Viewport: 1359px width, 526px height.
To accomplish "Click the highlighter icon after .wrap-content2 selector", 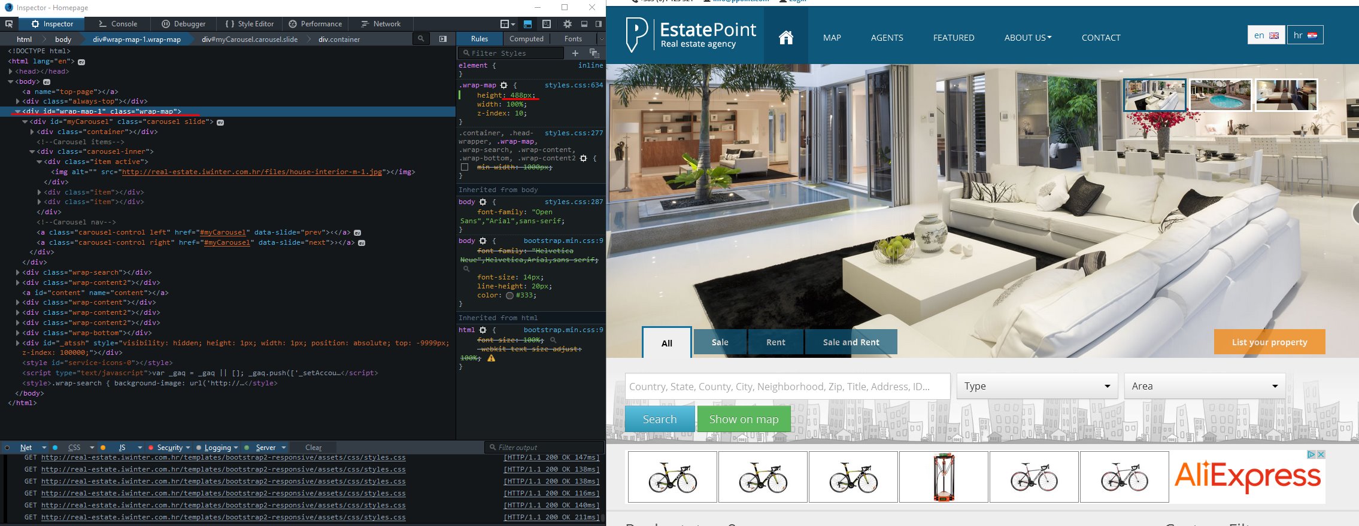I will pyautogui.click(x=583, y=159).
